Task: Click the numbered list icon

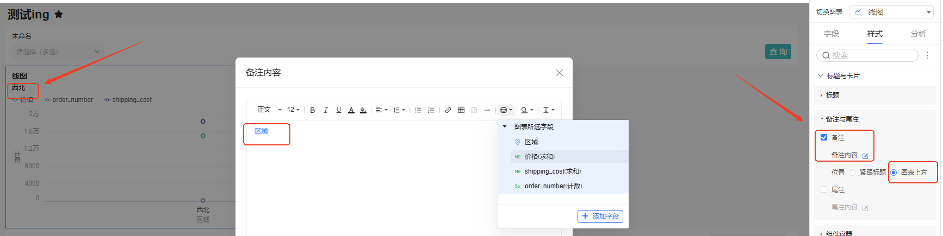Action: [431, 110]
